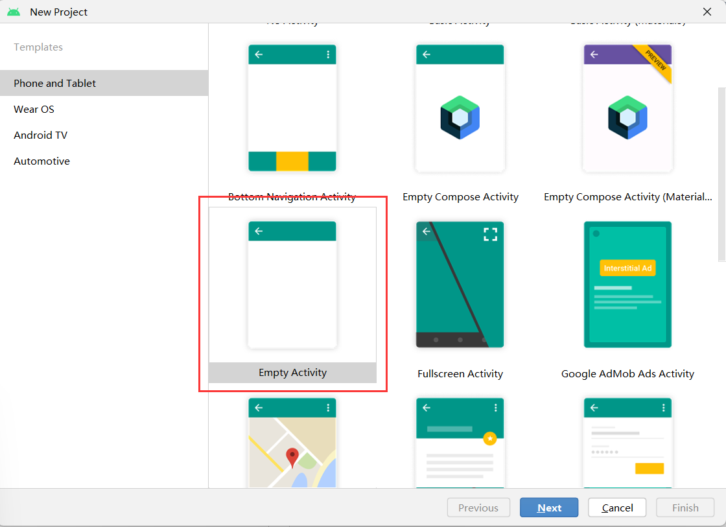The width and height of the screenshot is (726, 527).
Task: Click the Fullscreen Activity label
Action: coord(460,374)
